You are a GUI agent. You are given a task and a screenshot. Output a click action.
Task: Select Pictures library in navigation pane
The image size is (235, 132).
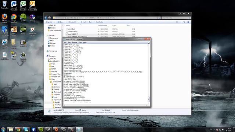(53, 43)
